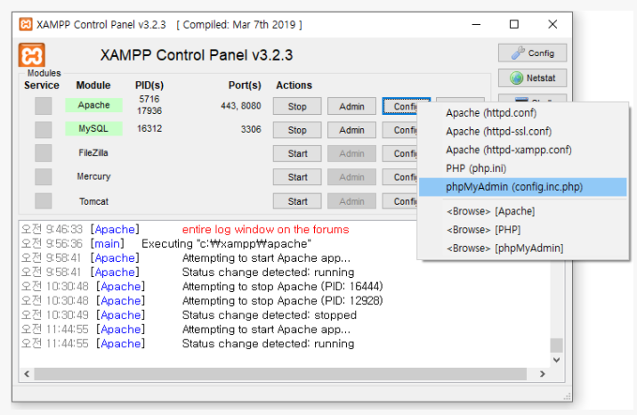
Task: Open phpMyAdmin (config.inc.php) menu entry
Action: [523, 187]
